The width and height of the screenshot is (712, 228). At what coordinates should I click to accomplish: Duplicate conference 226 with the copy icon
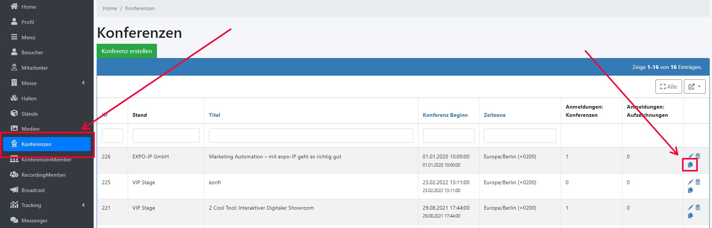click(x=690, y=165)
